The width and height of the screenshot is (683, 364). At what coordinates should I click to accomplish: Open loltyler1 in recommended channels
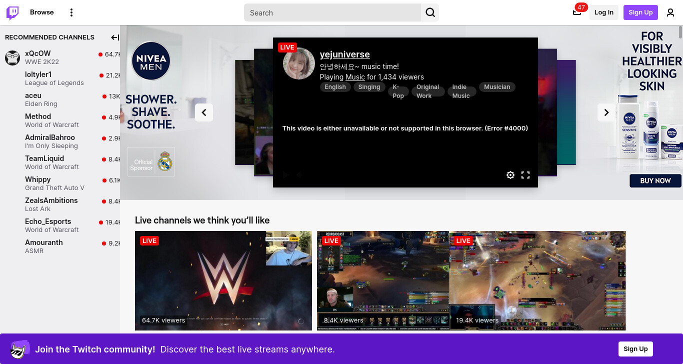60,78
